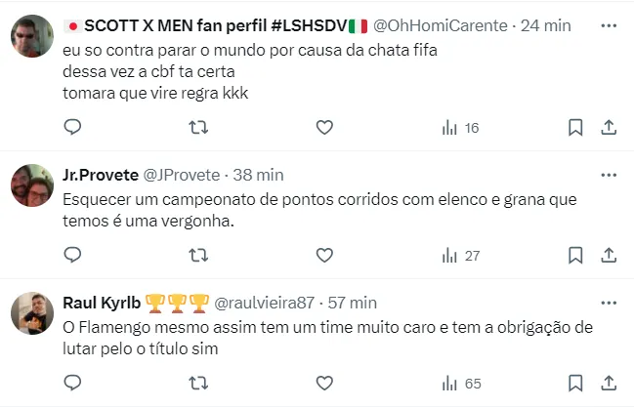634x408 pixels.
Task: View analytics showing 27 views
Action: point(461,255)
